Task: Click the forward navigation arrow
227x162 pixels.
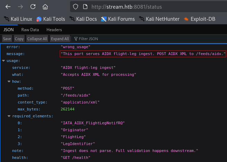Action: 20,7
